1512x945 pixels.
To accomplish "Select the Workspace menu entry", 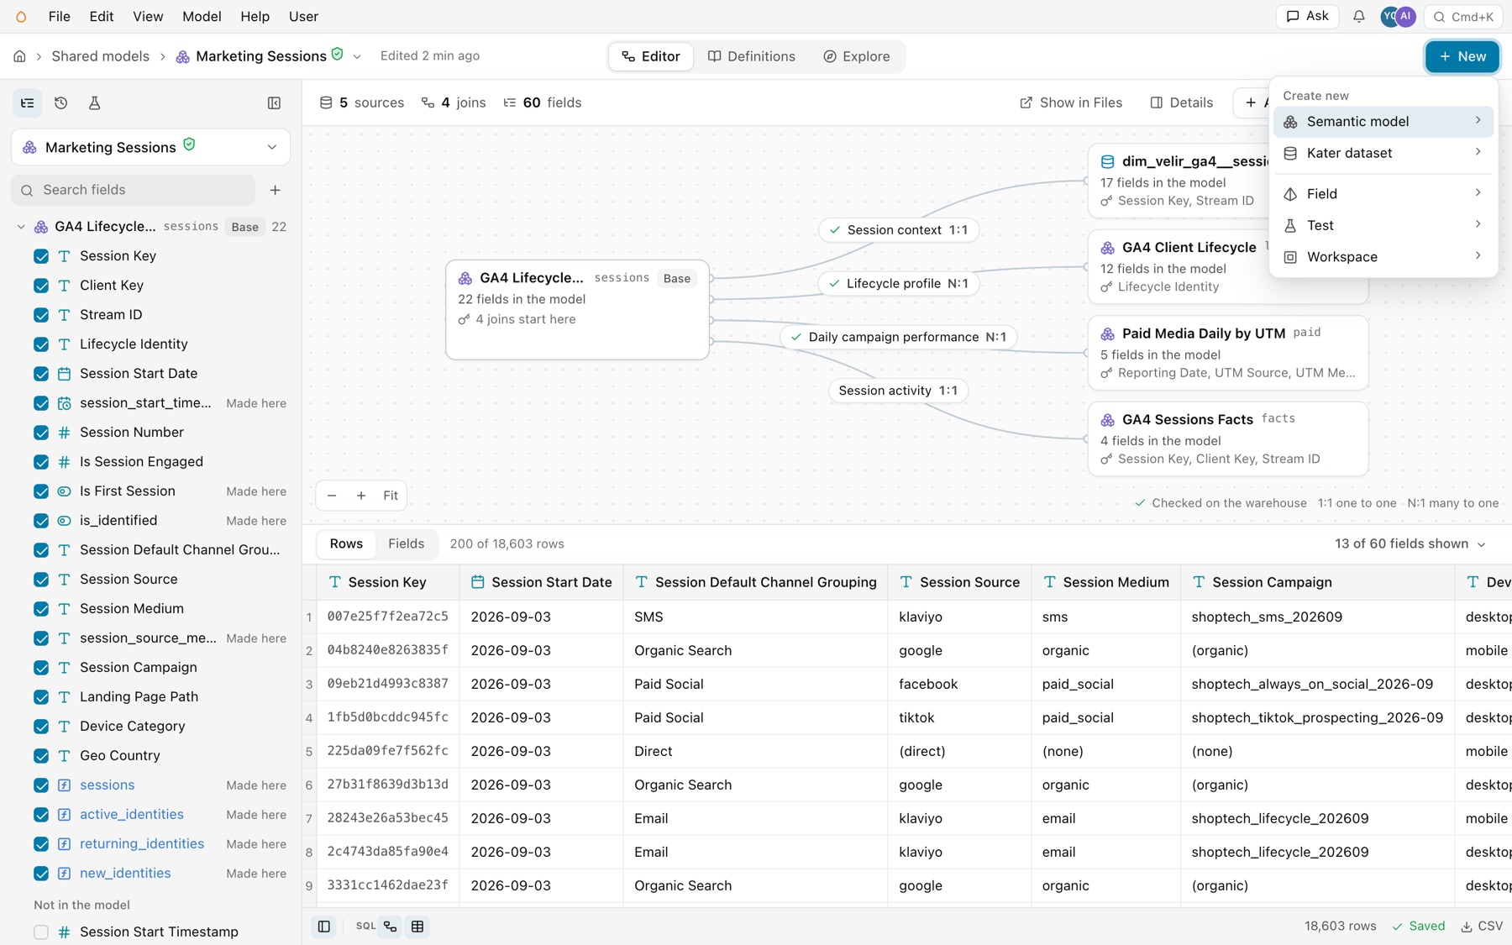I will click(1383, 257).
